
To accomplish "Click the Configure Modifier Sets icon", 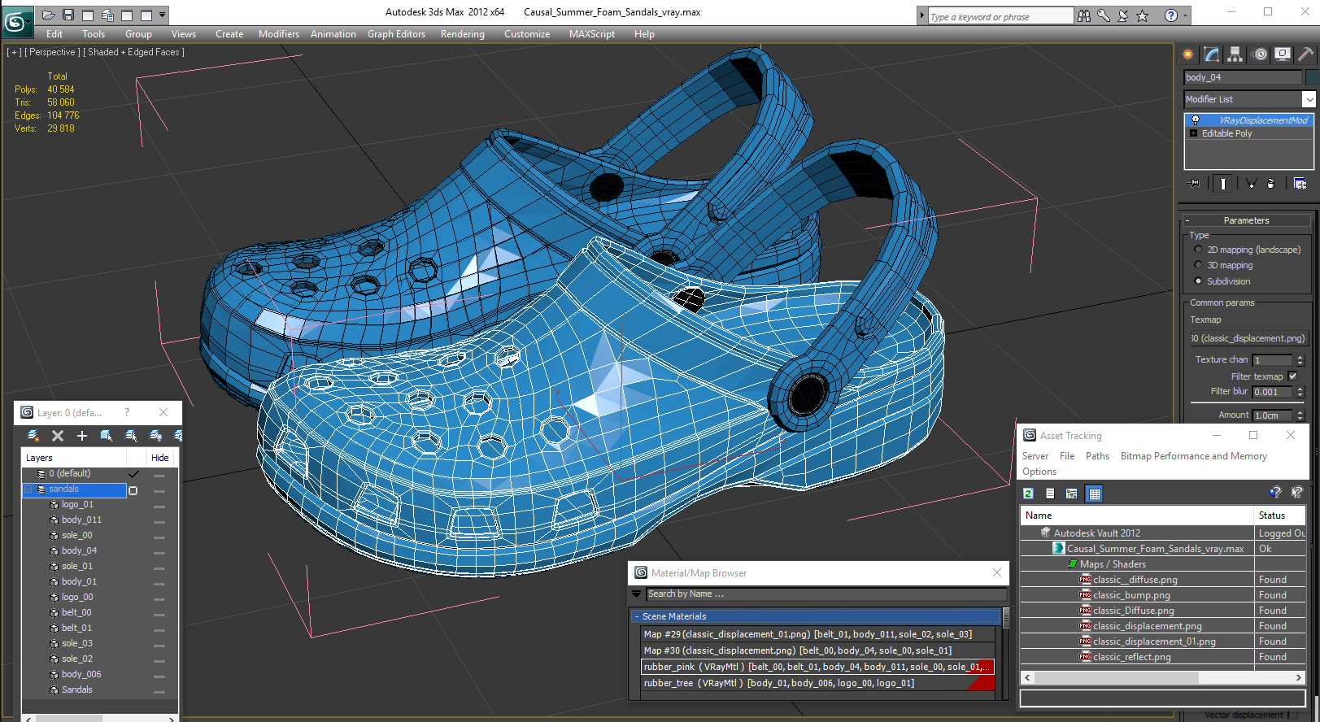I will [x=1300, y=183].
